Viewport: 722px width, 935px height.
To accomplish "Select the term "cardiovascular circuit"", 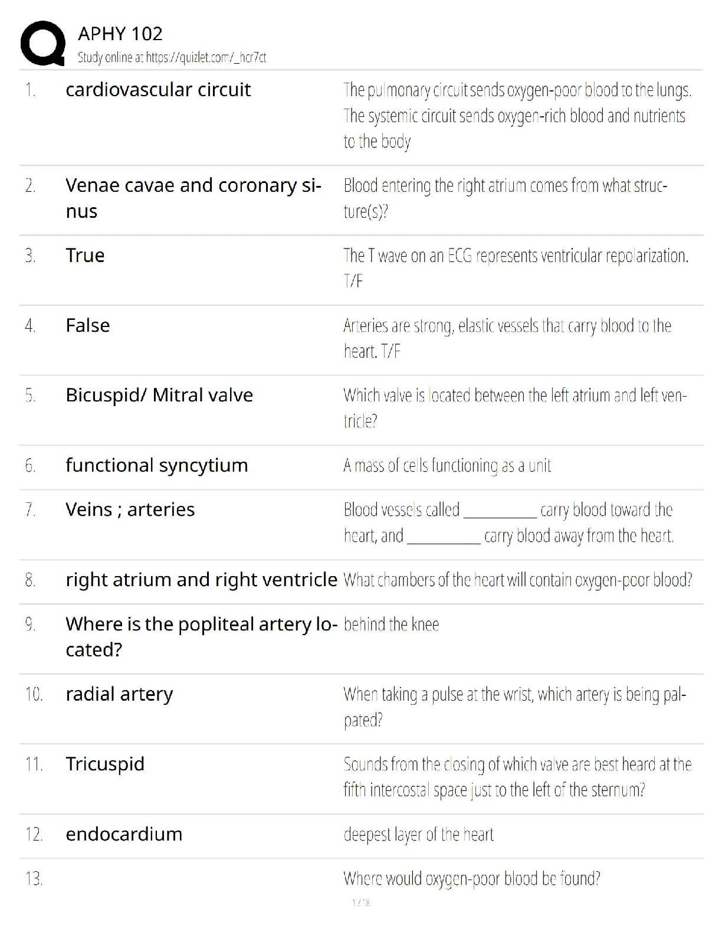I will pos(158,90).
